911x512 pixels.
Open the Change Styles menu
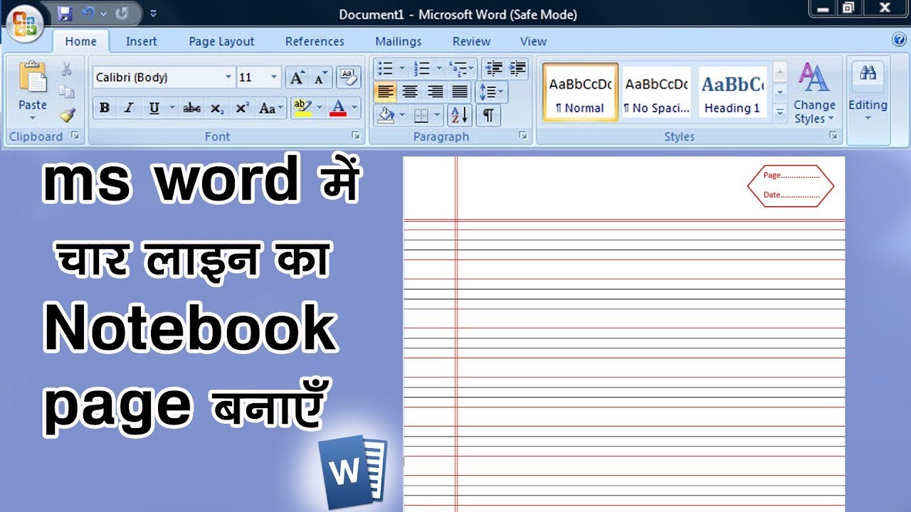point(813,92)
